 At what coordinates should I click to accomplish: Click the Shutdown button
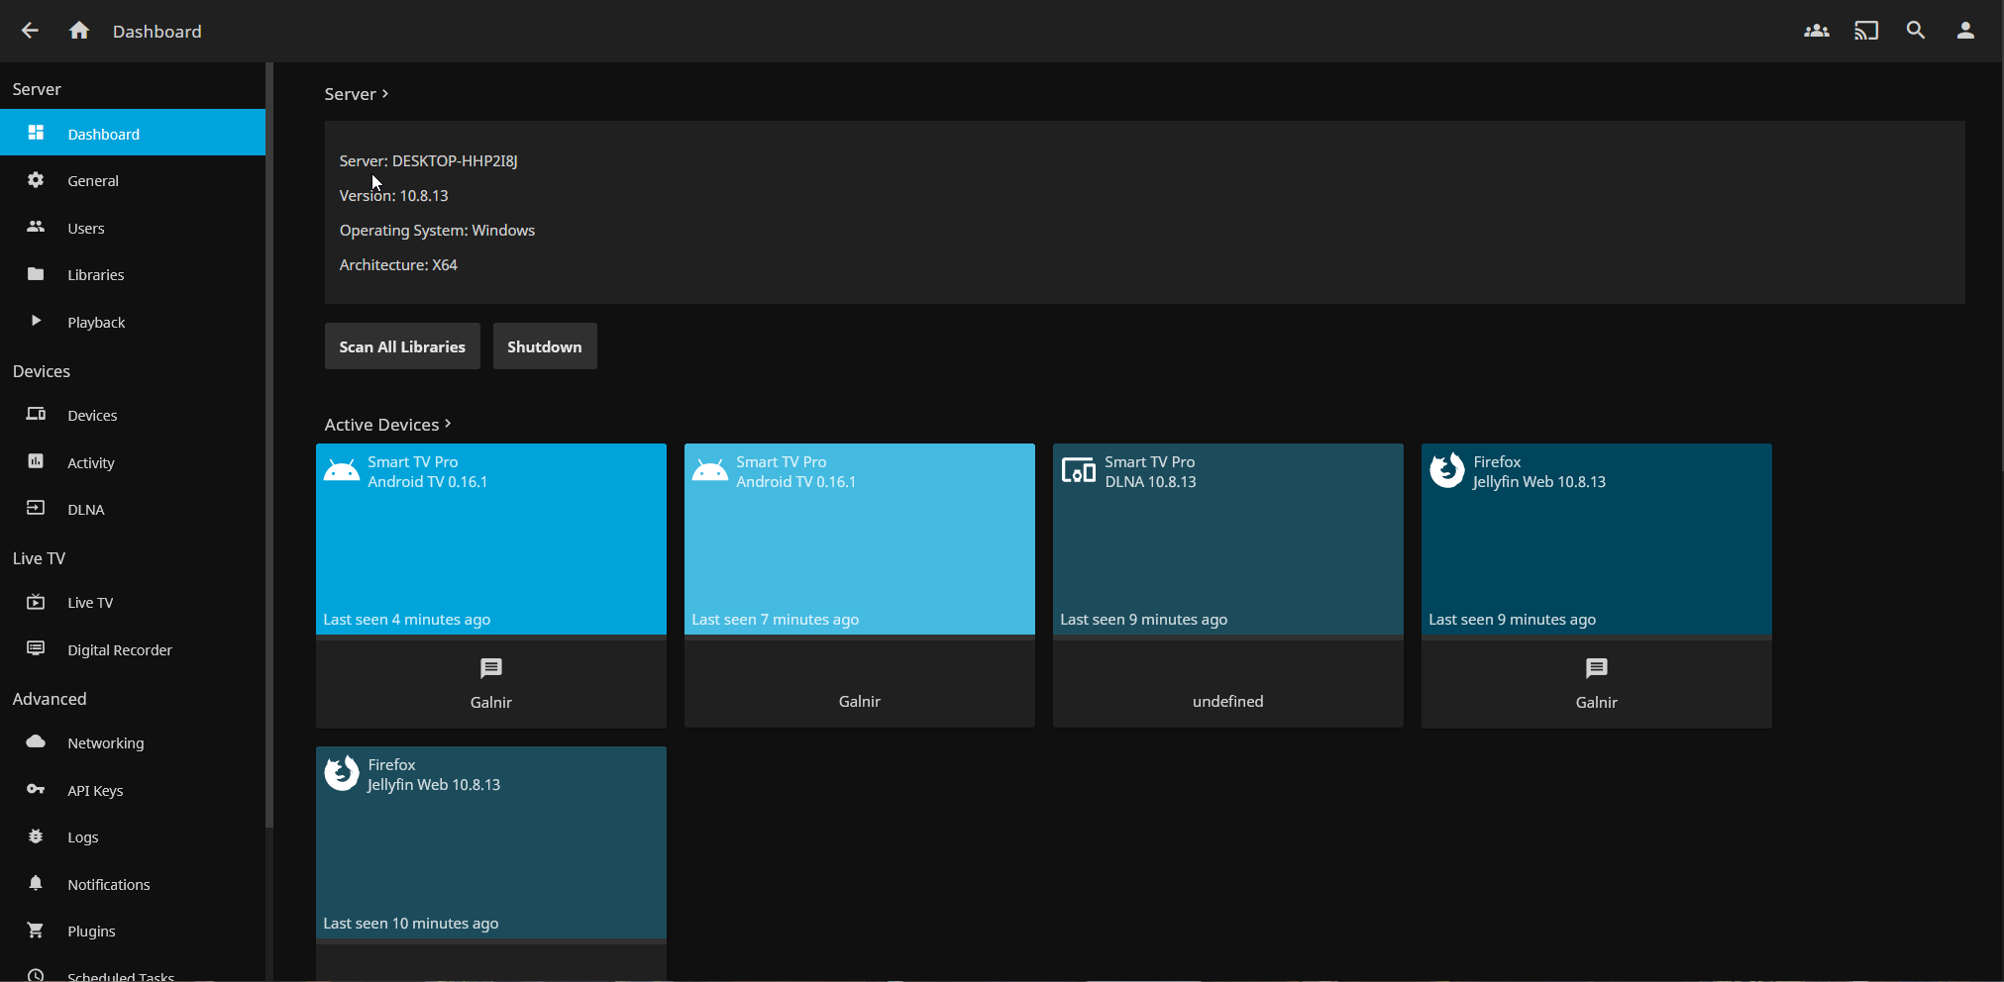(544, 346)
